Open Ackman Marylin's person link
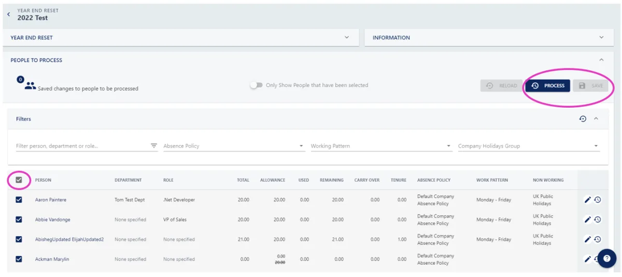The height and width of the screenshot is (277, 622). (x=52, y=259)
